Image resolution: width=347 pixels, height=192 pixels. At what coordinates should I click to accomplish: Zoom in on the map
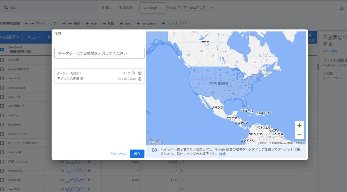[299, 125]
